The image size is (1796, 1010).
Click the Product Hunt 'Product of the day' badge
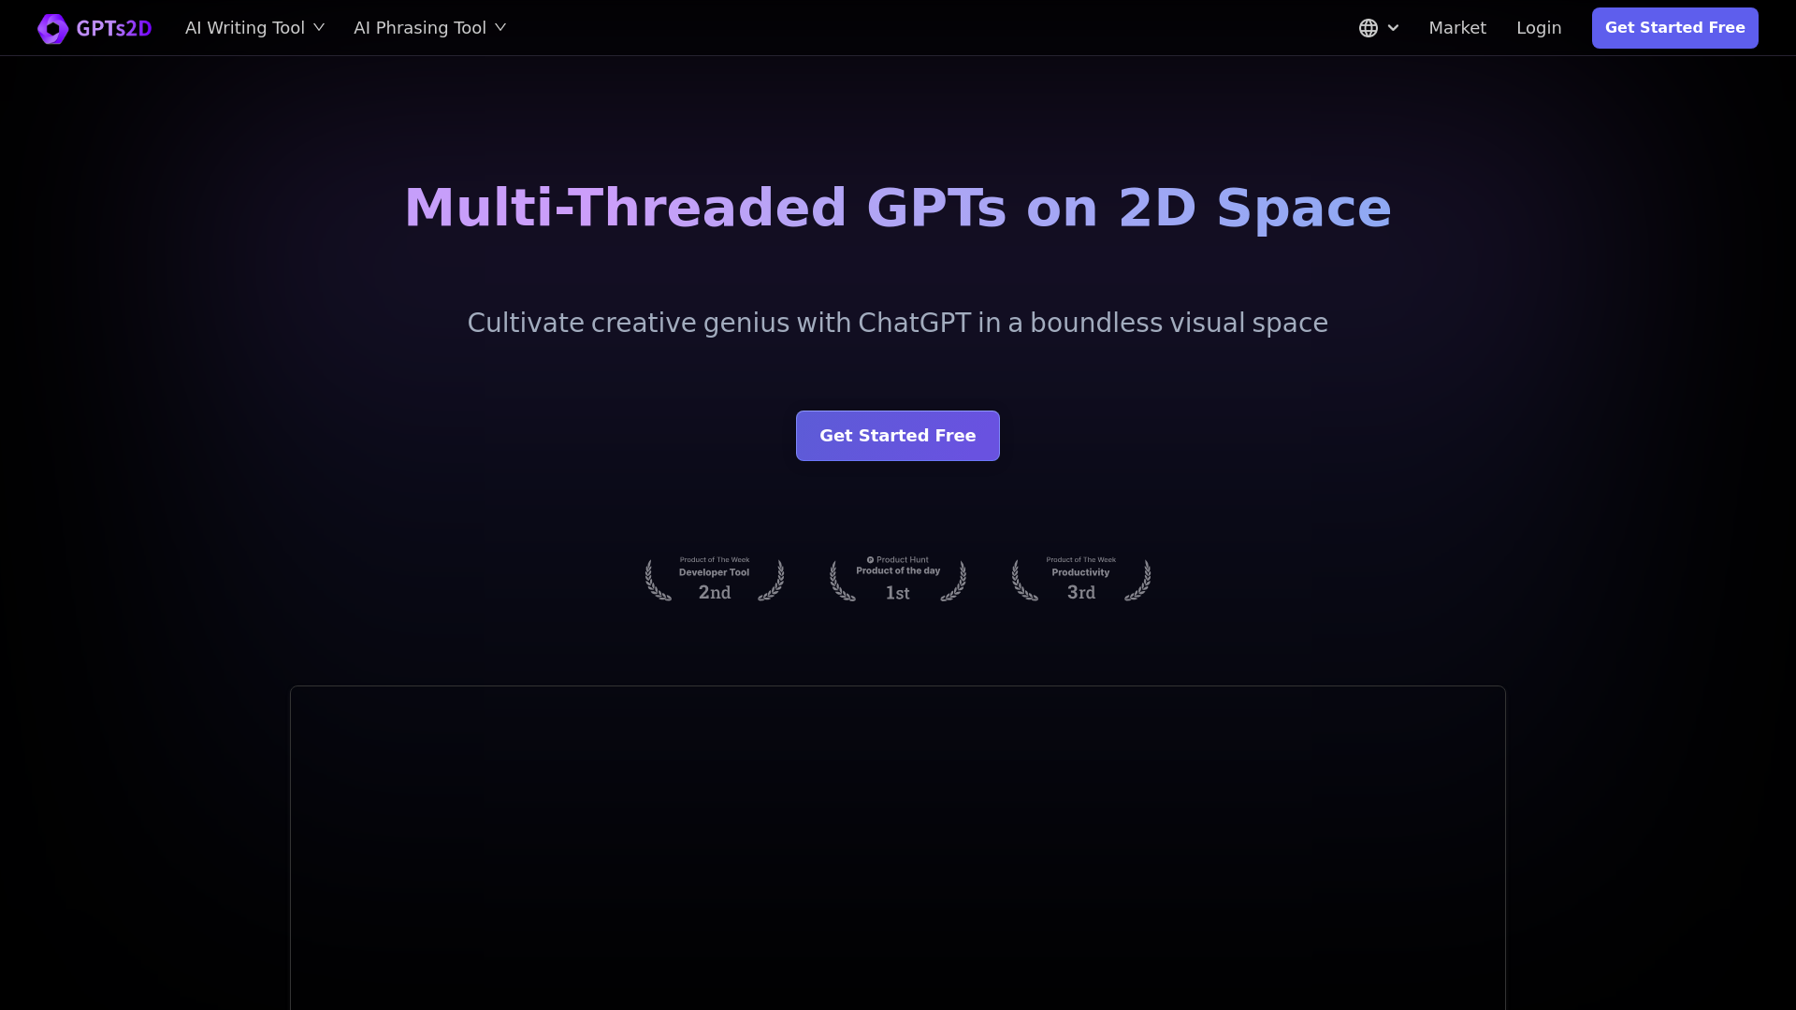coord(897,578)
